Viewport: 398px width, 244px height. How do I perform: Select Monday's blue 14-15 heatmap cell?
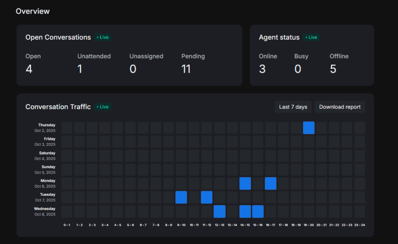point(245,183)
